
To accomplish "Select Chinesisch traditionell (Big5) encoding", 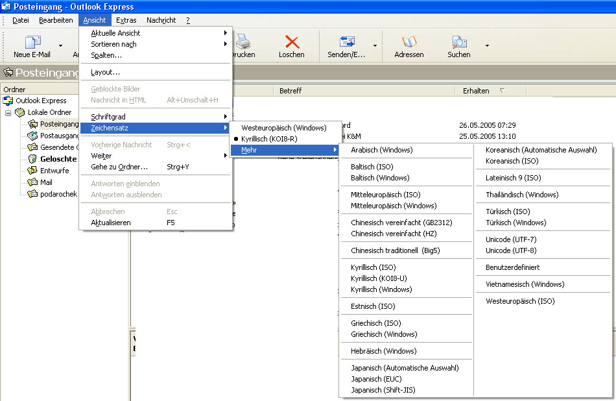I will 406,250.
